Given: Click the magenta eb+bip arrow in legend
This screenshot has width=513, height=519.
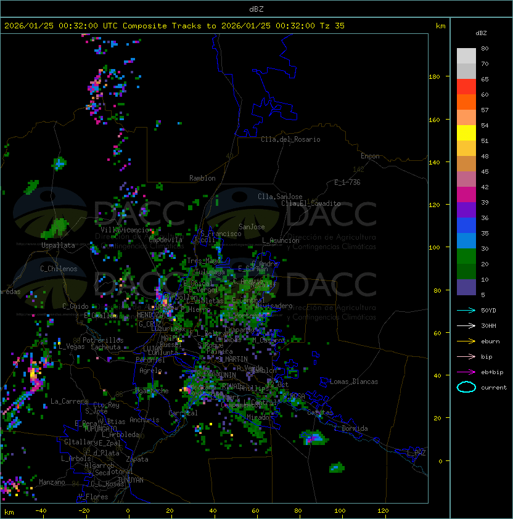Looking at the screenshot, I should pos(466,372).
